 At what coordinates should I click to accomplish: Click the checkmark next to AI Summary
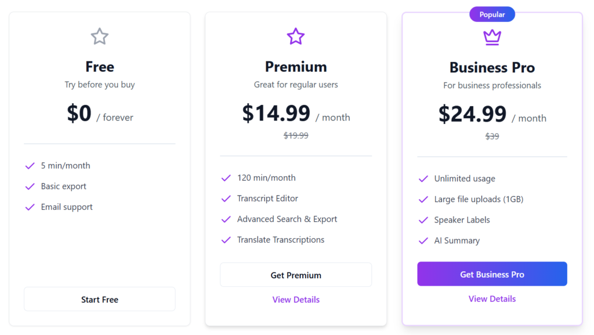coord(423,241)
